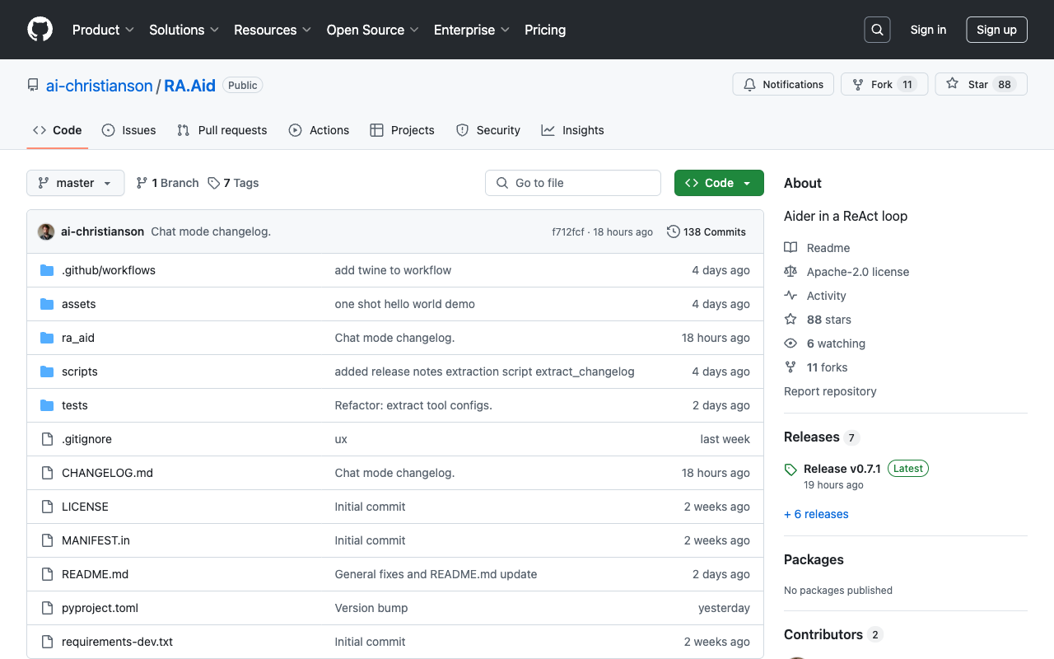Open the + 6 releases link

[x=816, y=514]
